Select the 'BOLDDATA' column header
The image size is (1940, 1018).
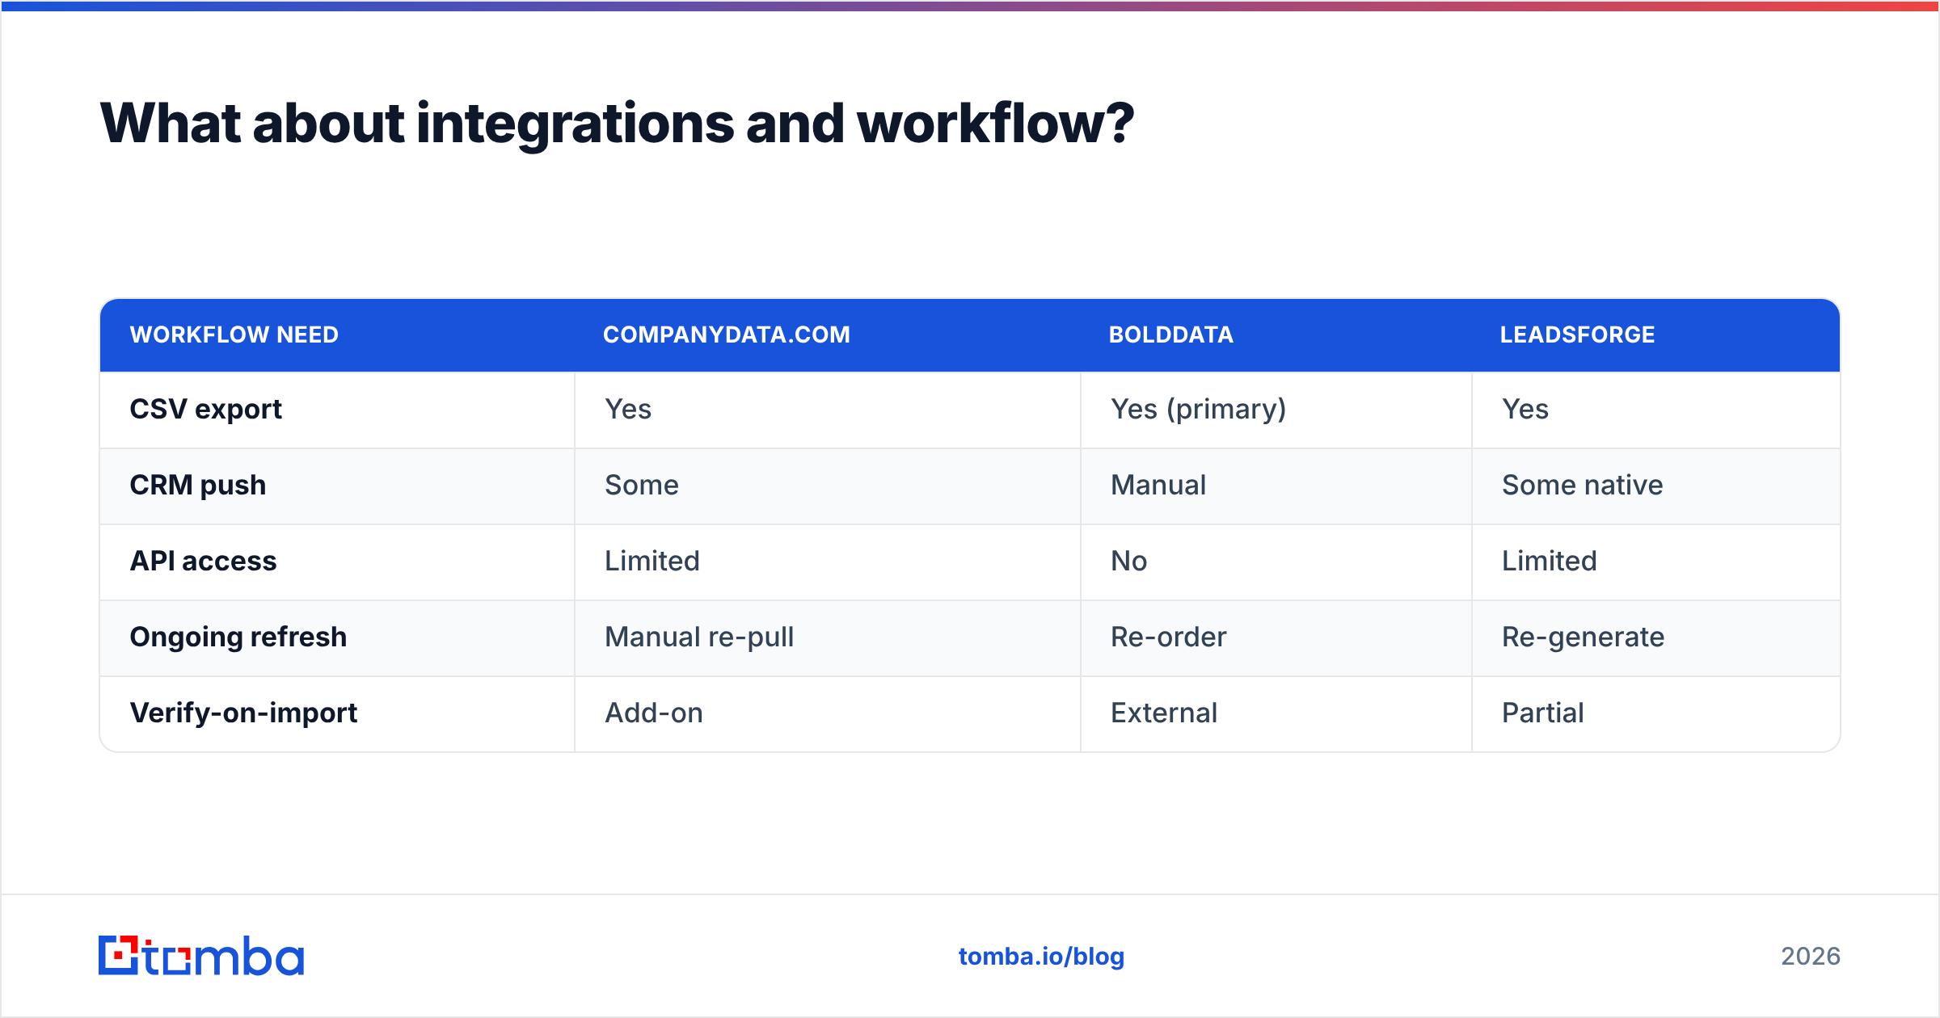click(x=1171, y=334)
